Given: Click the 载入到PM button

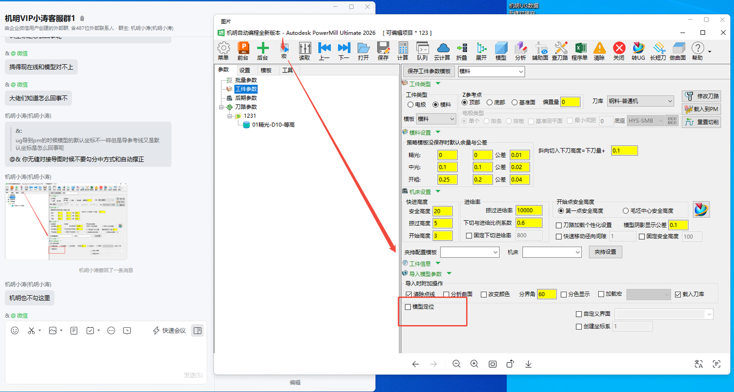Looking at the screenshot, I should pos(701,109).
